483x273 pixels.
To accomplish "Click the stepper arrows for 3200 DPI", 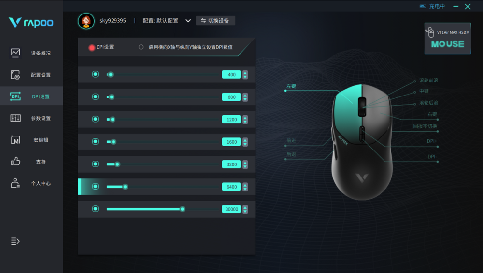I will (x=245, y=164).
